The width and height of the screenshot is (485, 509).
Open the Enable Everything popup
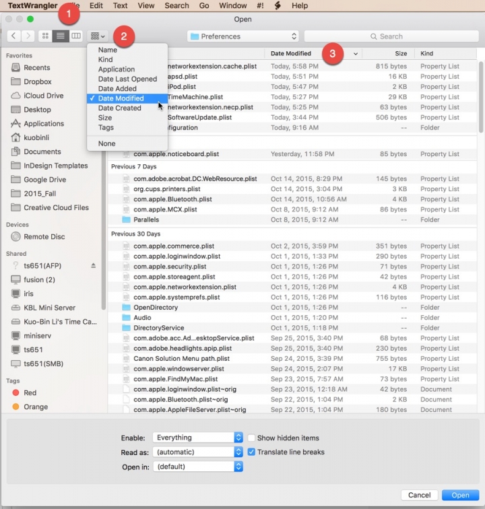click(198, 438)
